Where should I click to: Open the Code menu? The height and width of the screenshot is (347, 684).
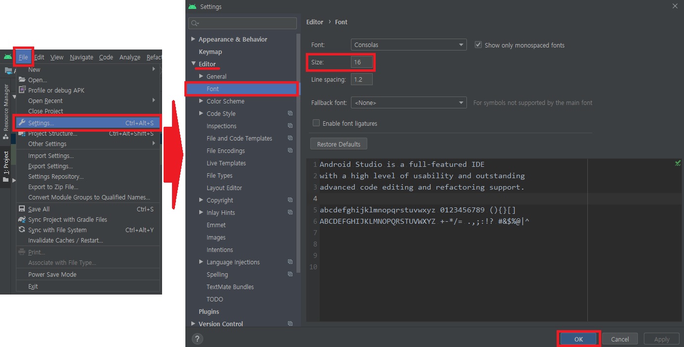click(x=106, y=57)
